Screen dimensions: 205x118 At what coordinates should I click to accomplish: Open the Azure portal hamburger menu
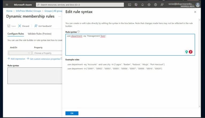[x=7, y=5]
